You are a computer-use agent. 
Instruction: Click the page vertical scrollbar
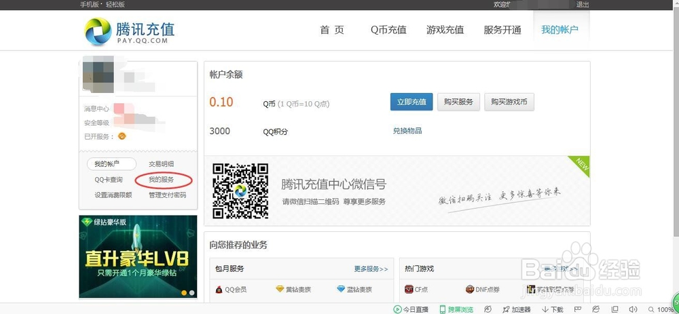(x=676, y=122)
